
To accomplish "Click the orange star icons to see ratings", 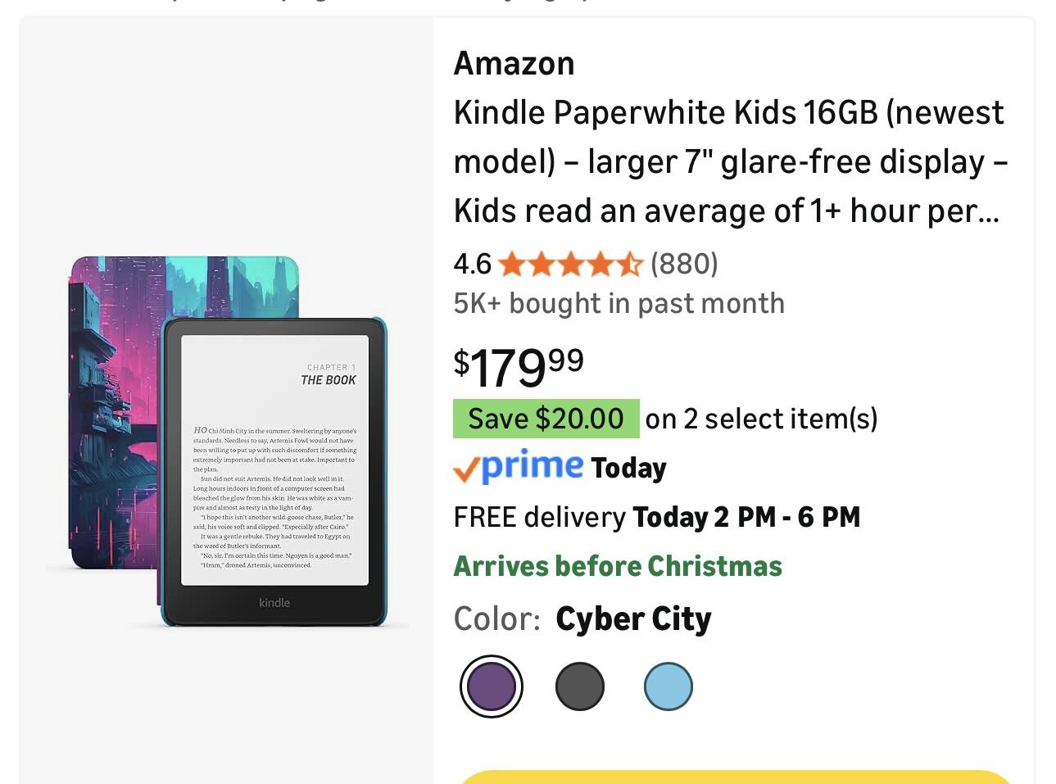I will [x=569, y=264].
